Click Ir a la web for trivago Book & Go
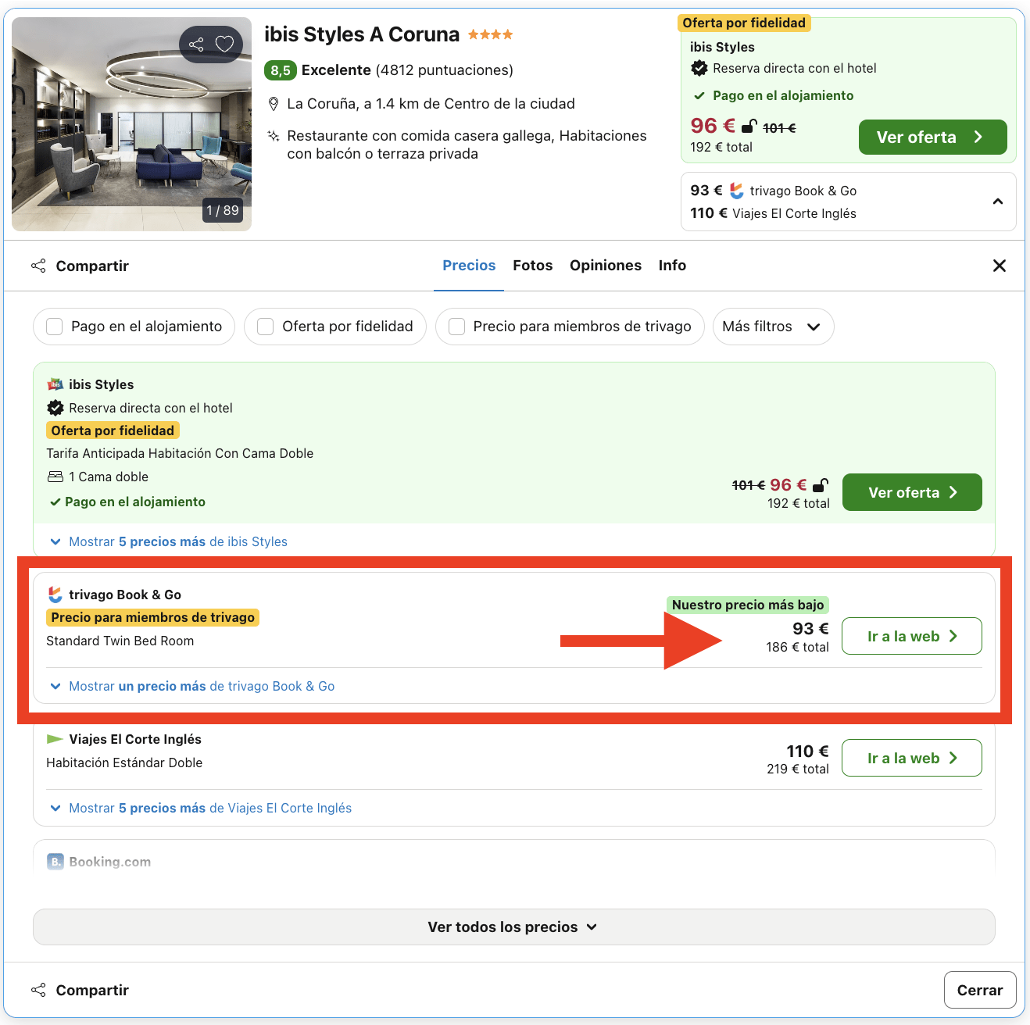The image size is (1030, 1025). (x=911, y=636)
